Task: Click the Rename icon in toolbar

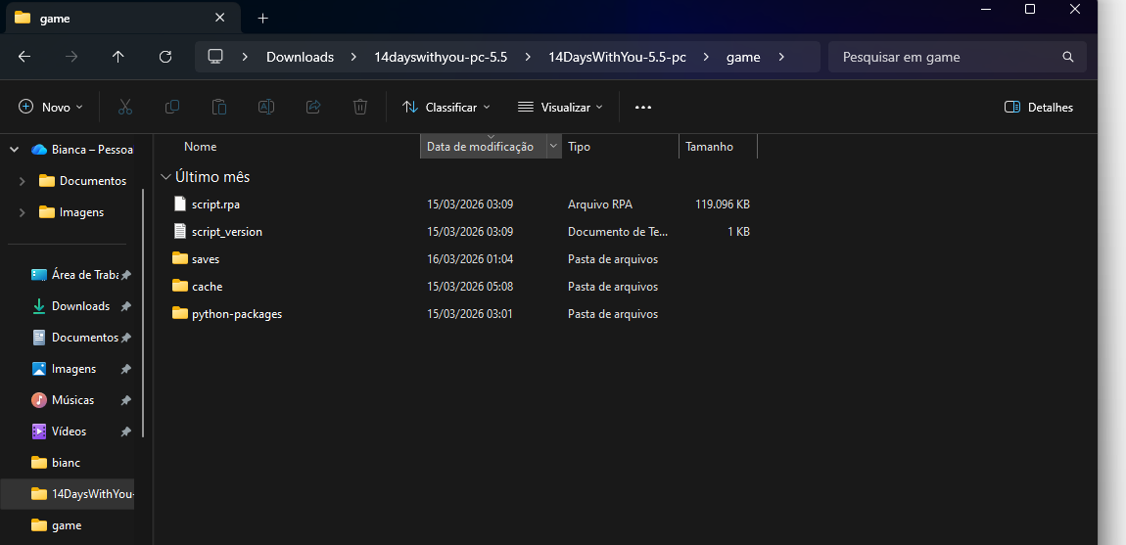Action: click(x=266, y=107)
